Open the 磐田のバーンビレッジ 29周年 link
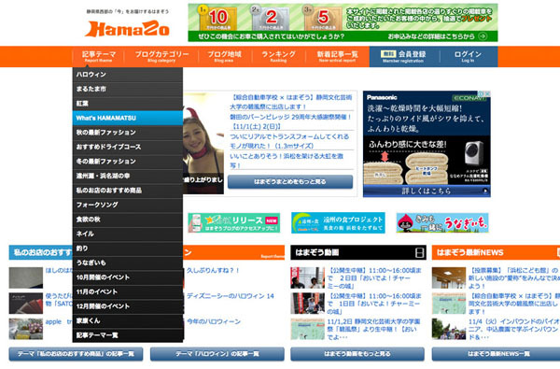560x369 pixels. [x=290, y=121]
